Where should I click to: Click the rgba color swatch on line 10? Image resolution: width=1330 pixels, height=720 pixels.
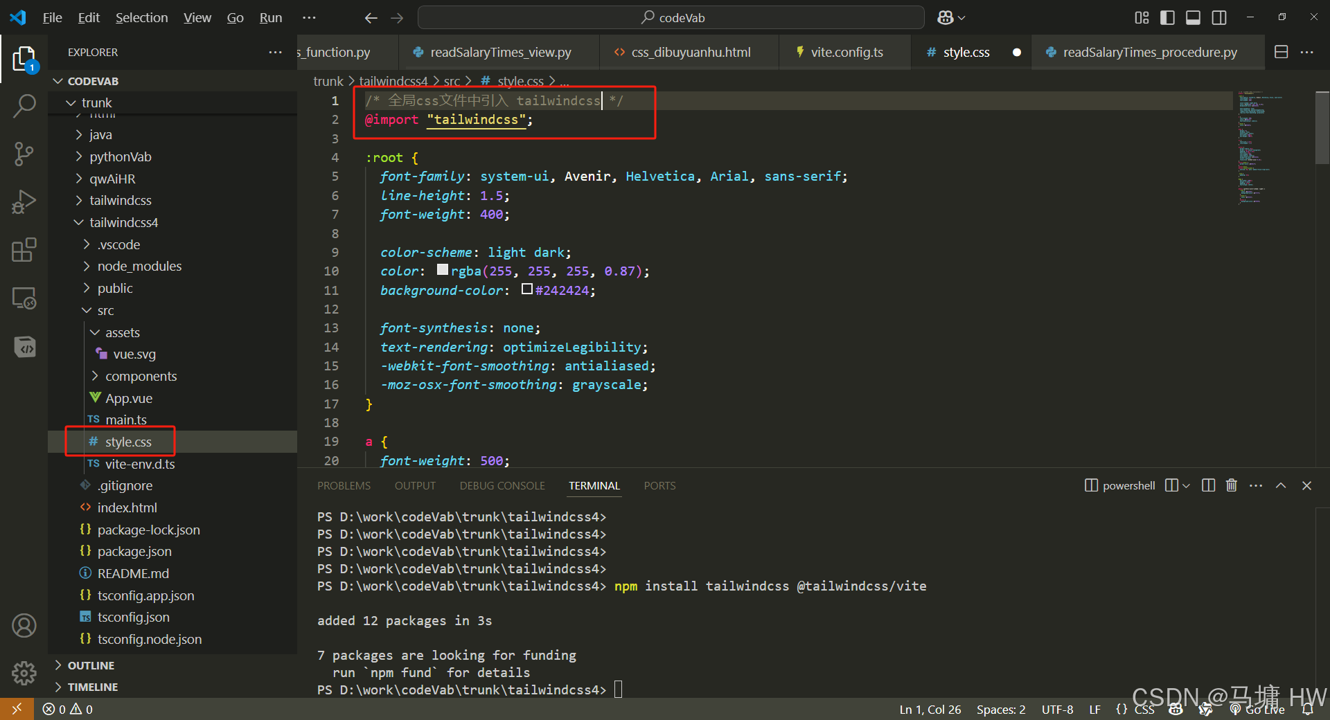[x=442, y=271]
